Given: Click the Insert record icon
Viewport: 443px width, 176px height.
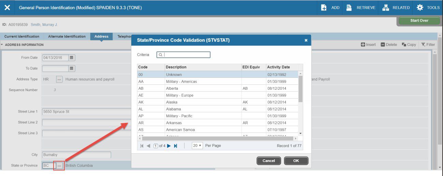Looking at the screenshot, I should tap(363, 45).
